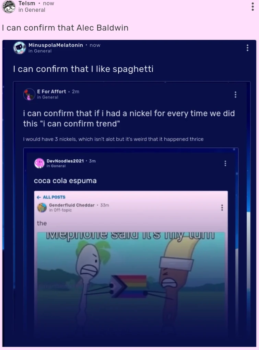Click the timestamp on E For Affort's post
The height and width of the screenshot is (350, 259).
point(75,91)
